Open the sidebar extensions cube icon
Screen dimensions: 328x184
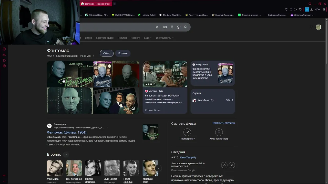[x=4, y=60]
